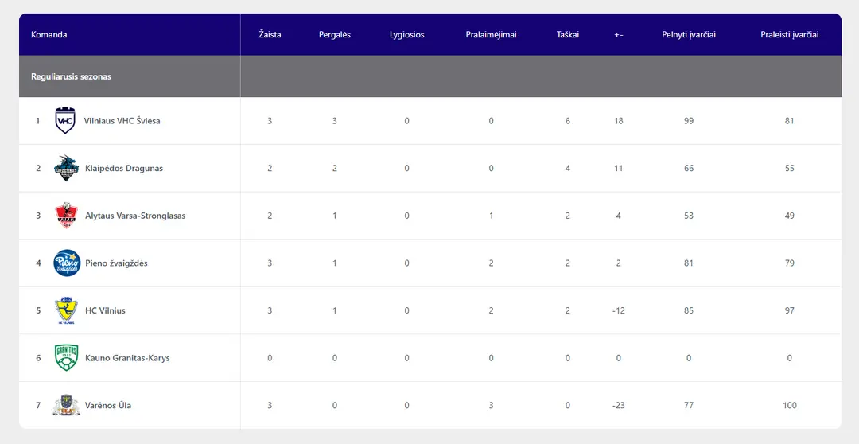Click the Lygiosios column header
859x444 pixels.
[407, 34]
